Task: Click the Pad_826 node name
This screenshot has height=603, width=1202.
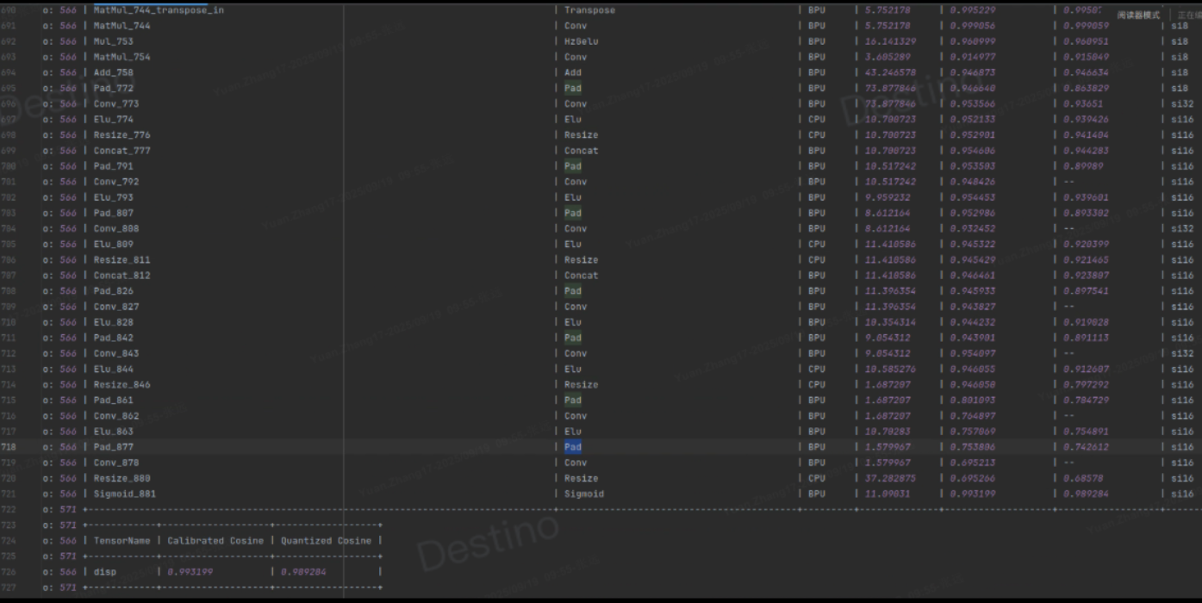Action: pos(114,291)
